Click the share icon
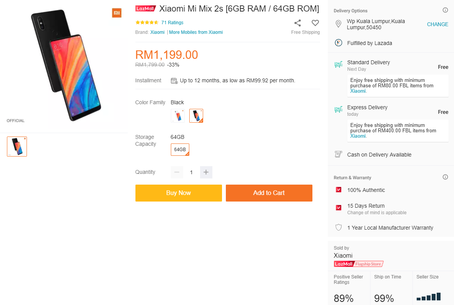Screen dimensions: 454x305 297,23
